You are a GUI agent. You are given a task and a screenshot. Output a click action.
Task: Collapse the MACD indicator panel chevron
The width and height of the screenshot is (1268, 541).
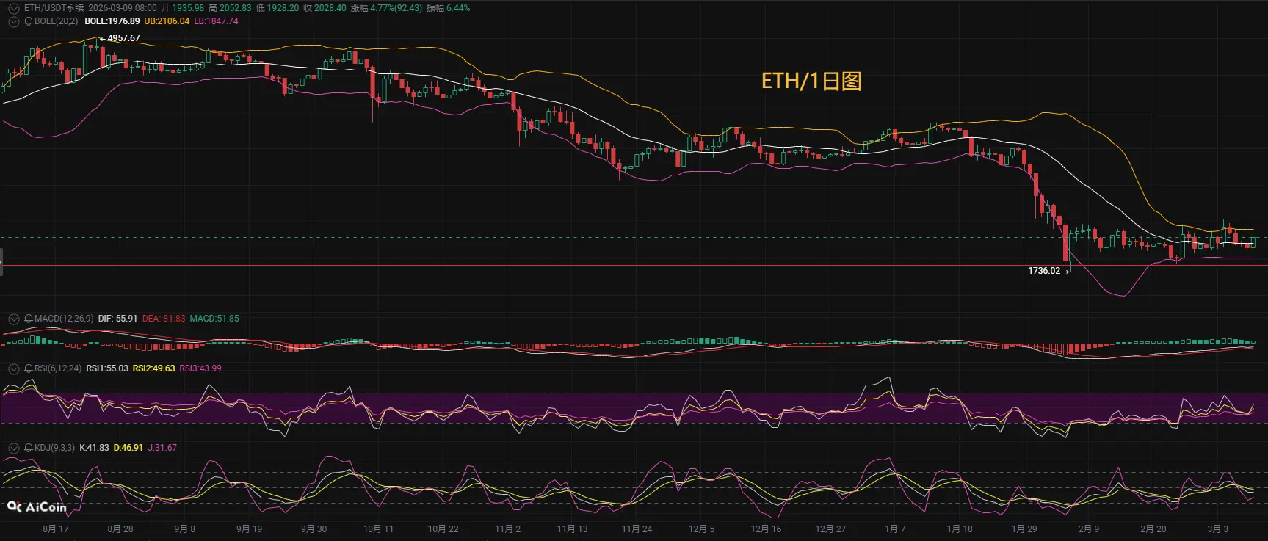tap(13, 319)
